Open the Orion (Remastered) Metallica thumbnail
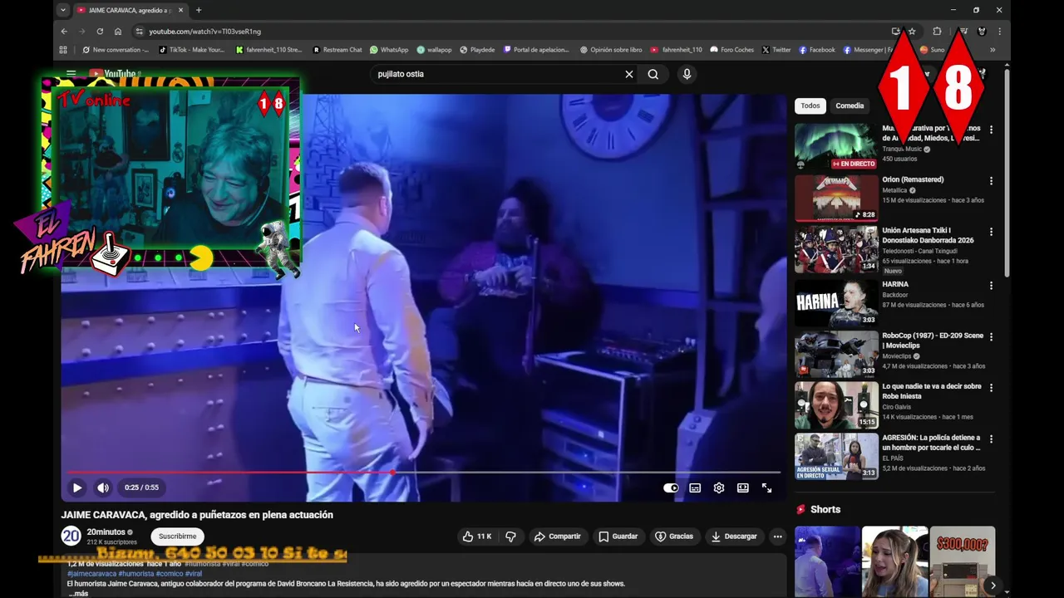 [x=836, y=198]
